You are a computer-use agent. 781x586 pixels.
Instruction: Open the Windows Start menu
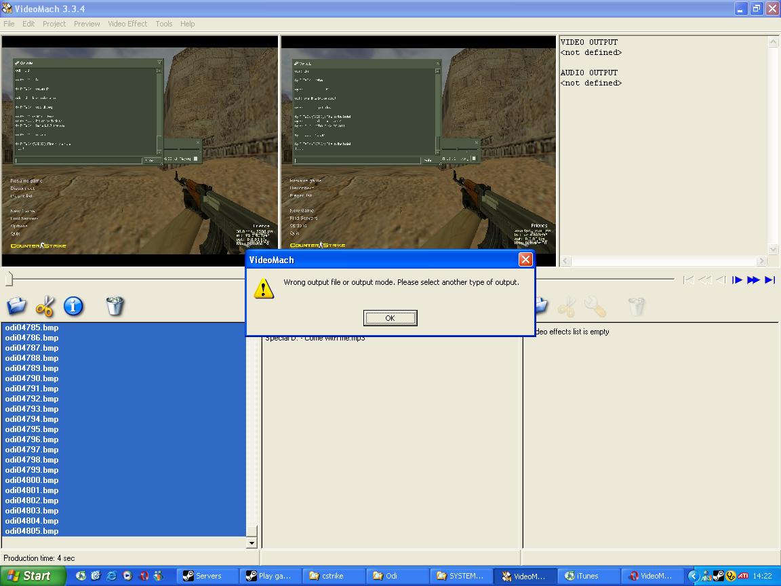(x=32, y=576)
